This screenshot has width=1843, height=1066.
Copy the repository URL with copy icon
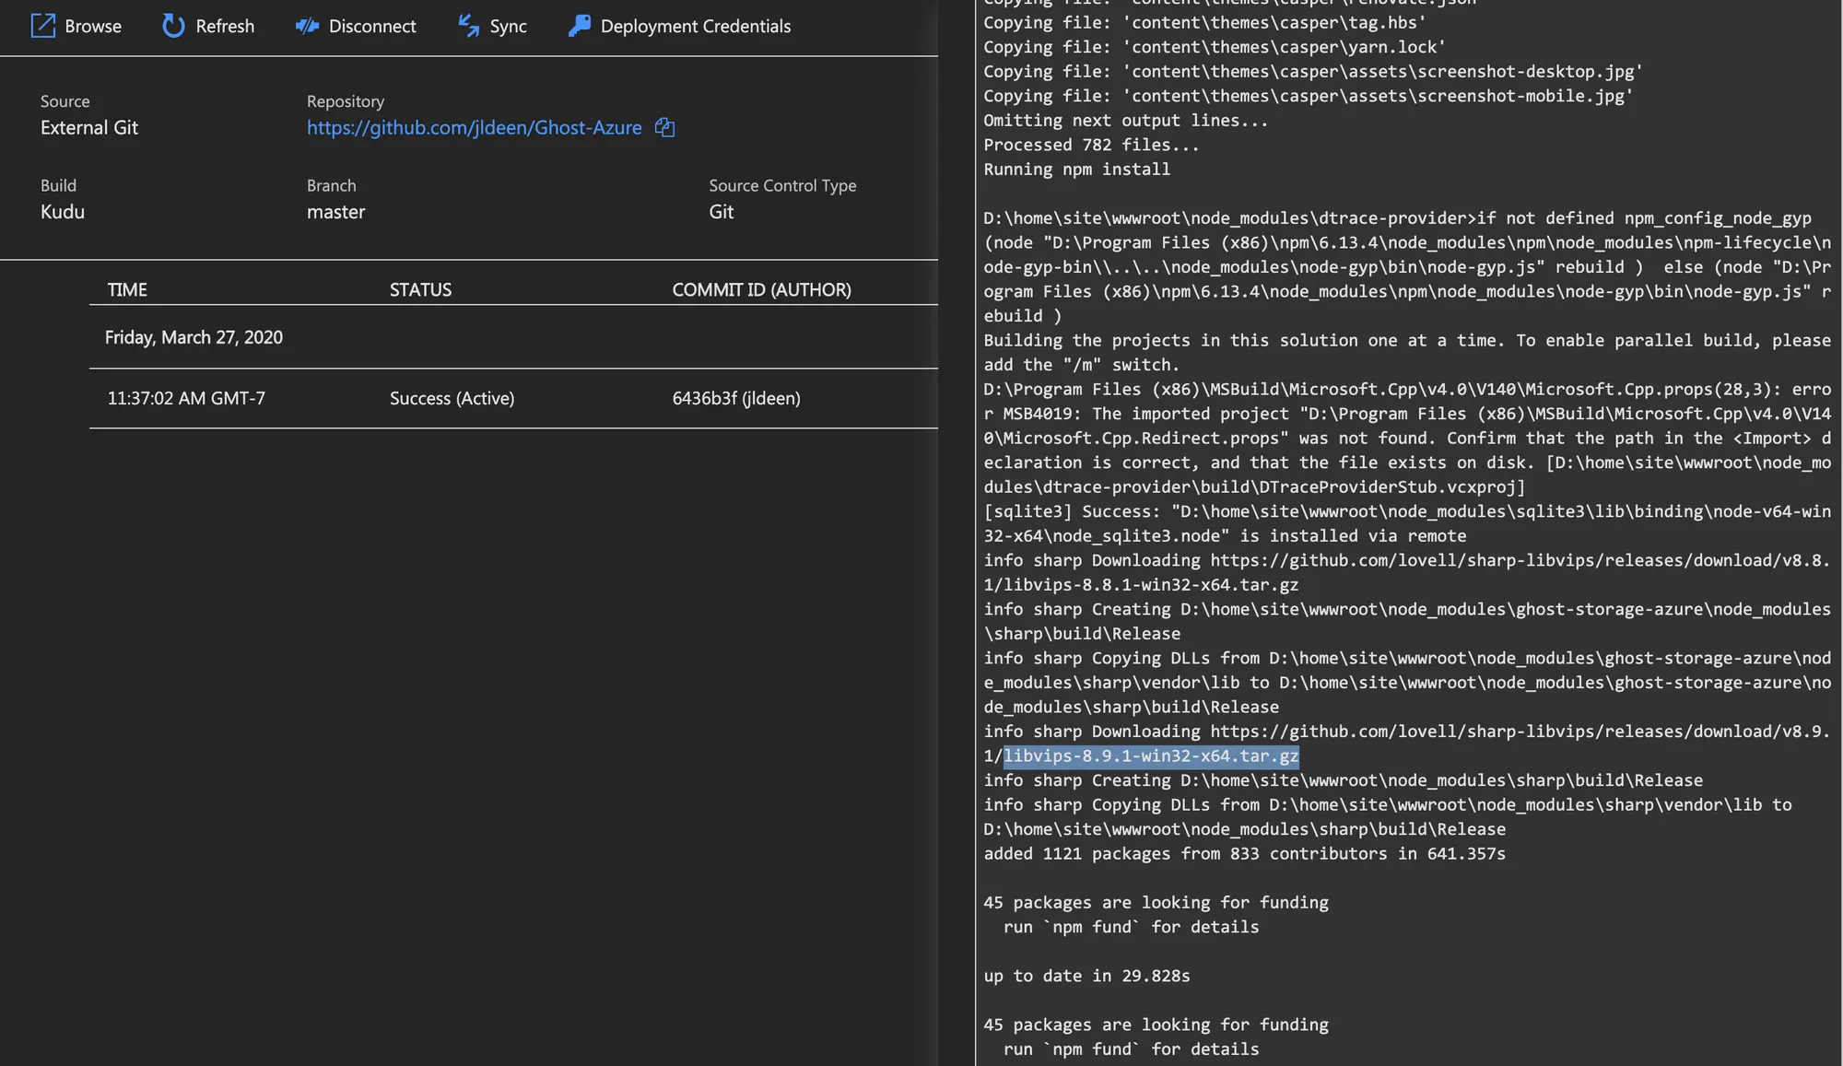coord(664,127)
